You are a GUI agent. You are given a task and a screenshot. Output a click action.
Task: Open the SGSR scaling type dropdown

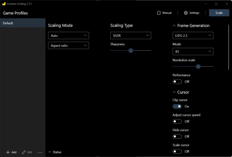tap(130, 36)
